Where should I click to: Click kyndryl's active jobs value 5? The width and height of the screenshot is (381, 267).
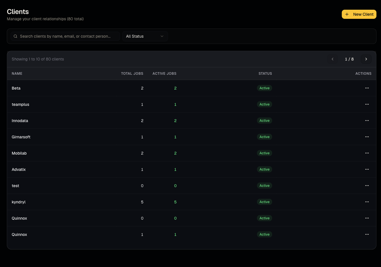[x=175, y=202]
